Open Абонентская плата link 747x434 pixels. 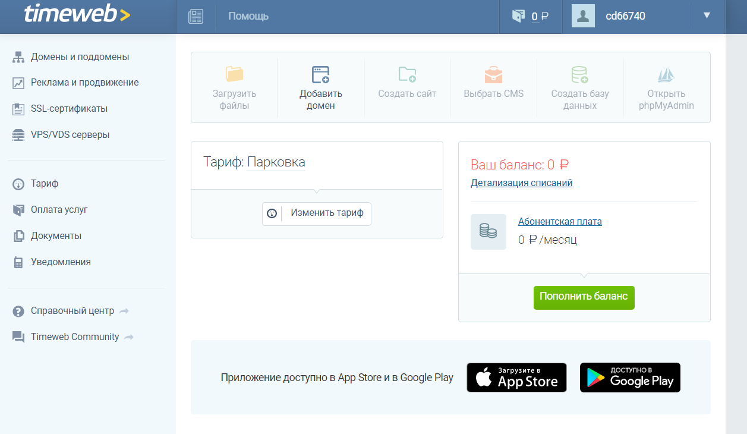[560, 222]
